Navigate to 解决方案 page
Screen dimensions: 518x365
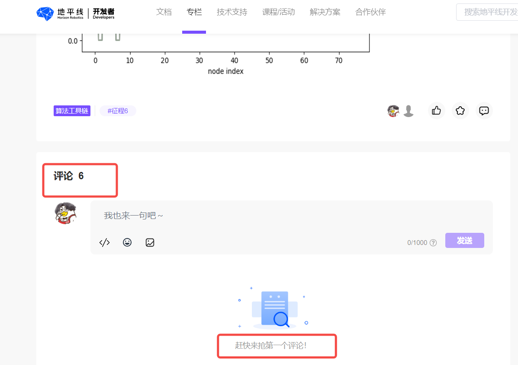325,12
